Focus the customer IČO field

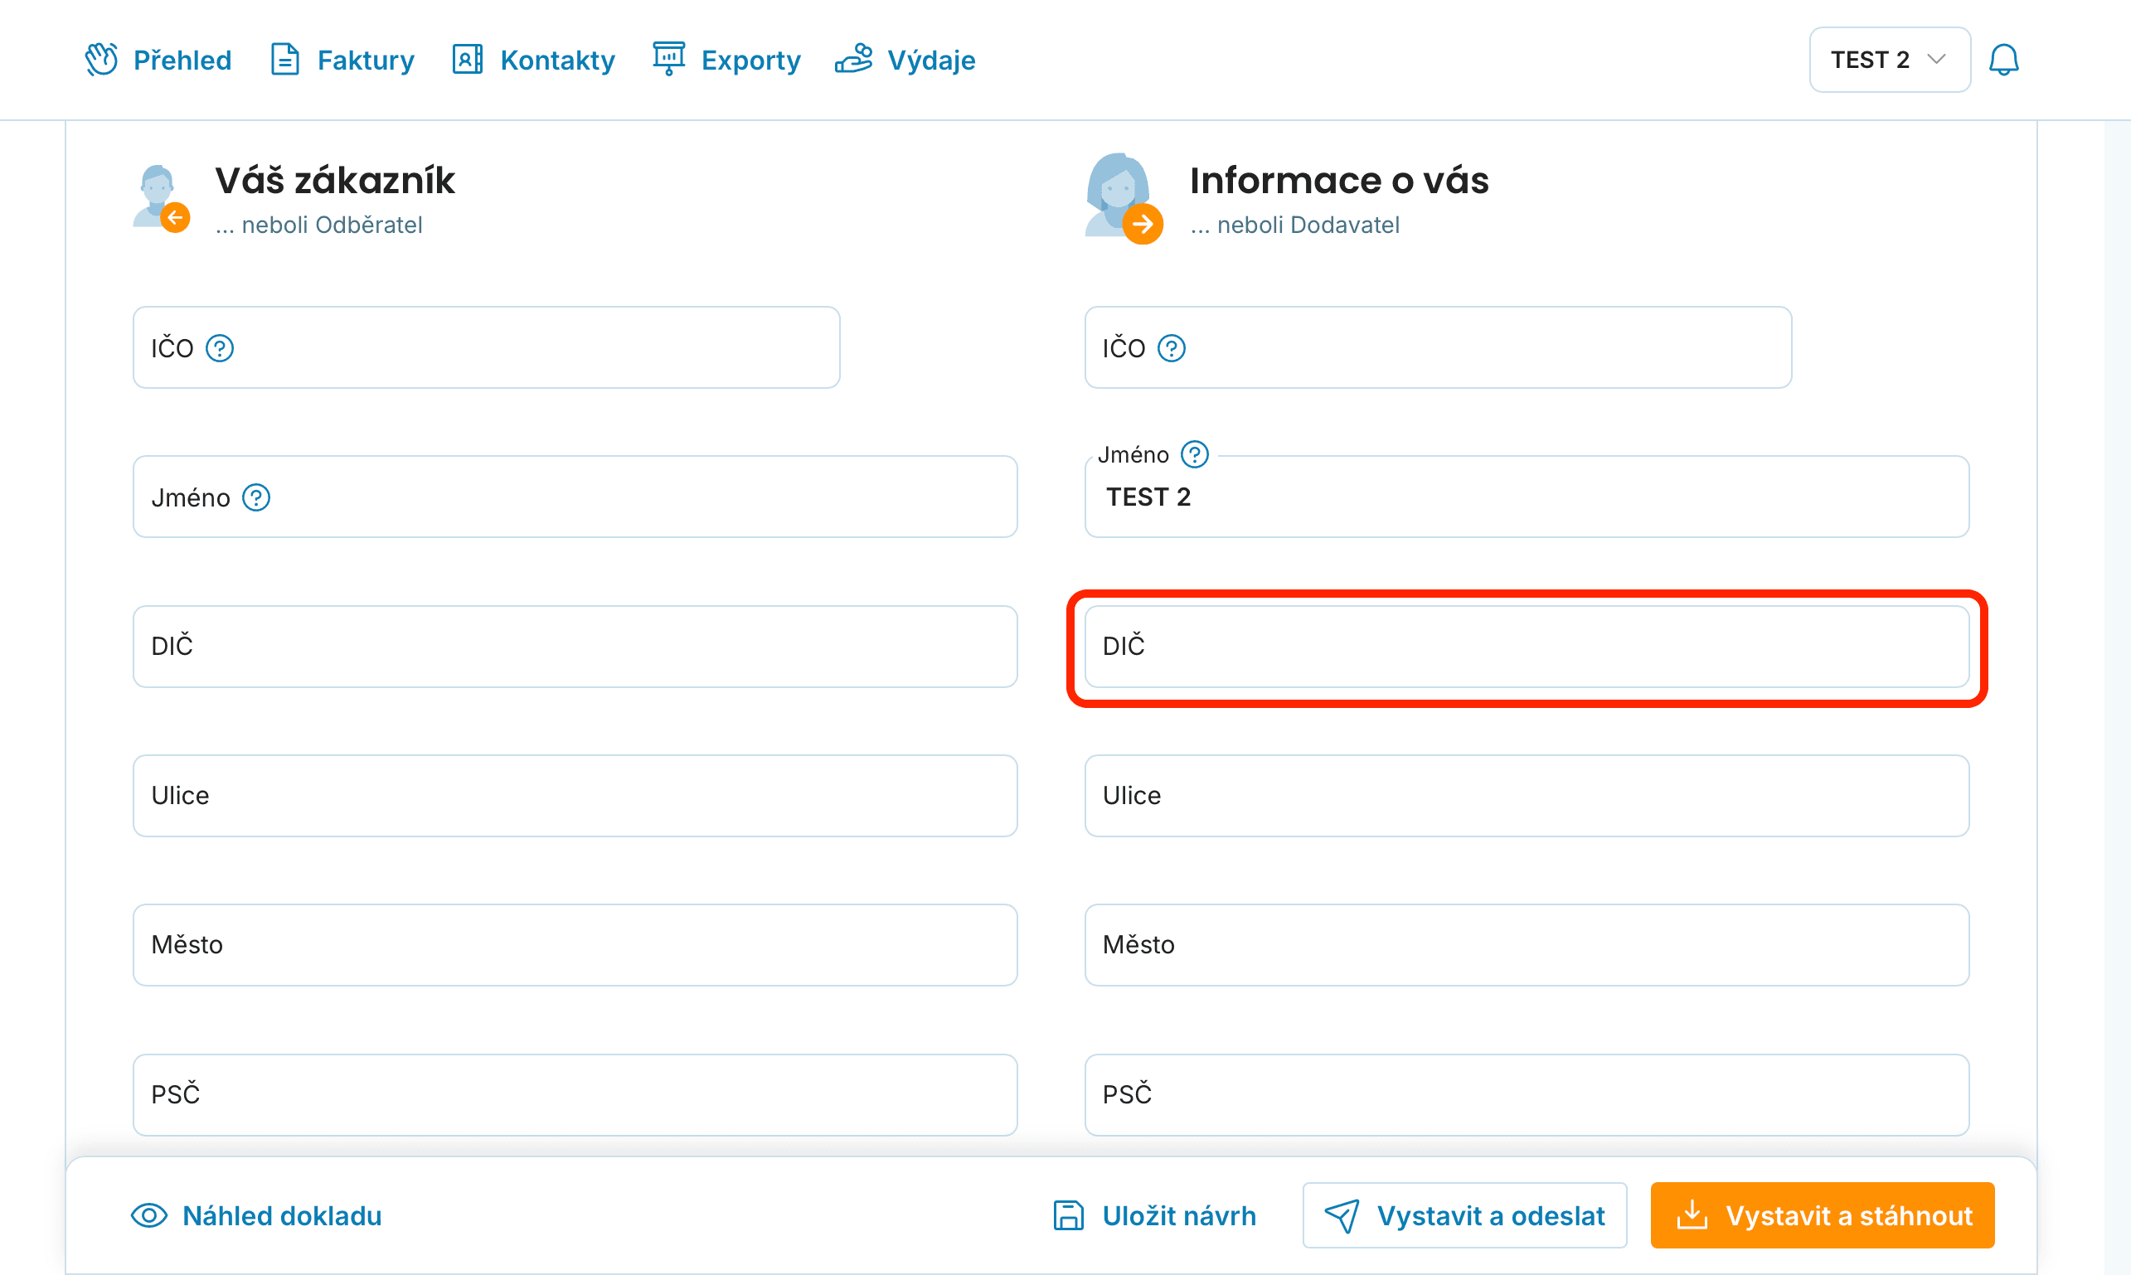click(487, 348)
